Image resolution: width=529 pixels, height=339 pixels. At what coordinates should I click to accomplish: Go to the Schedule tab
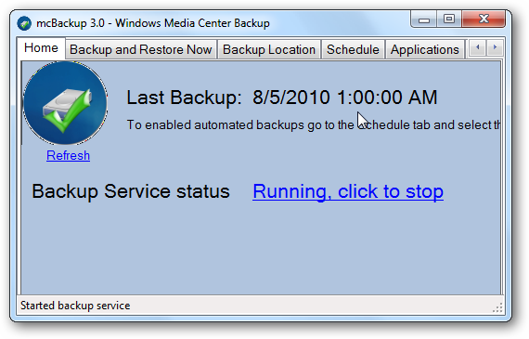pyautogui.click(x=353, y=49)
